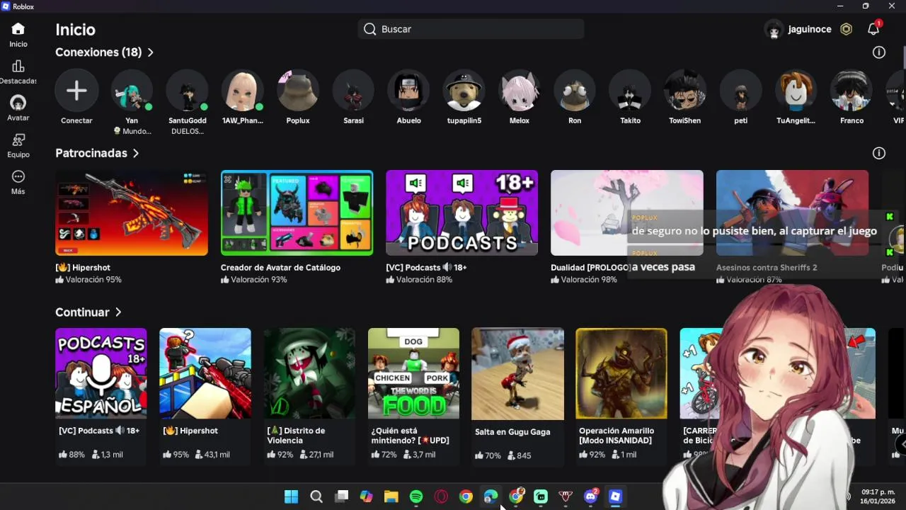Viewport: 906px width, 510px height.
Task: Open friend TowiShen's avatar
Action: [x=685, y=90]
